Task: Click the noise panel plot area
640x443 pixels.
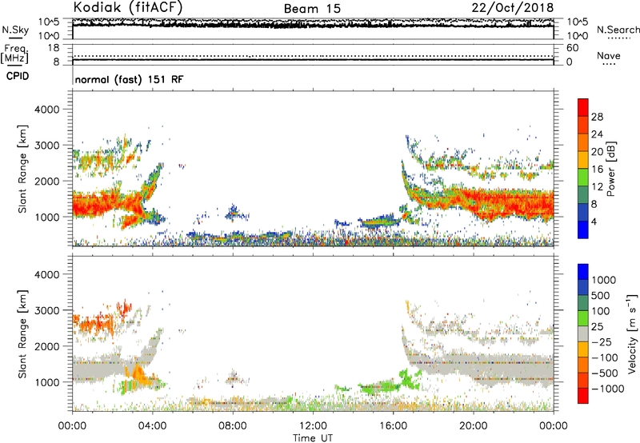Action: tap(313, 29)
